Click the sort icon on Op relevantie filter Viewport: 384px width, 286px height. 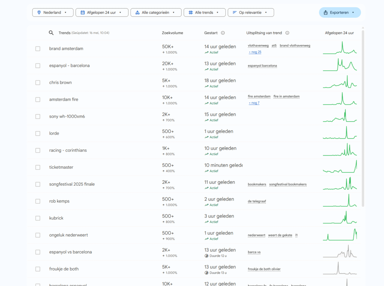[234, 12]
